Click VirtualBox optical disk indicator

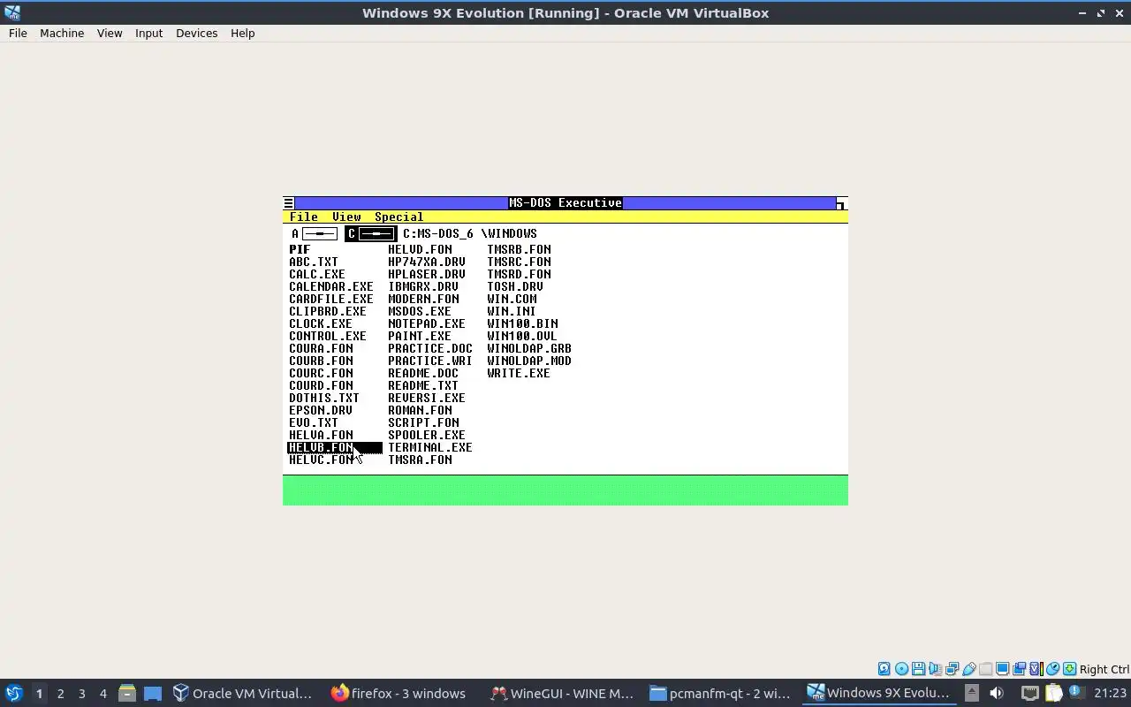point(901,669)
